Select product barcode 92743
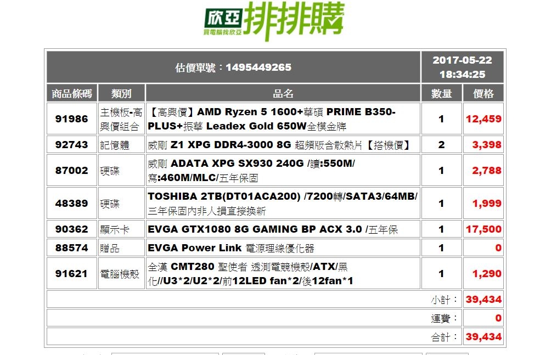This screenshot has width=557, height=355. click(x=72, y=144)
